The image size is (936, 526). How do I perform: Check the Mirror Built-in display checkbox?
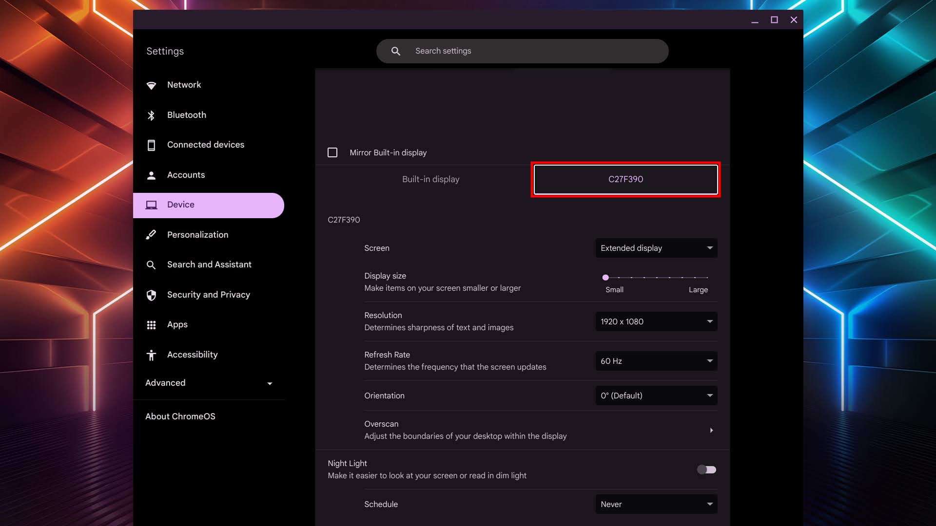click(332, 152)
